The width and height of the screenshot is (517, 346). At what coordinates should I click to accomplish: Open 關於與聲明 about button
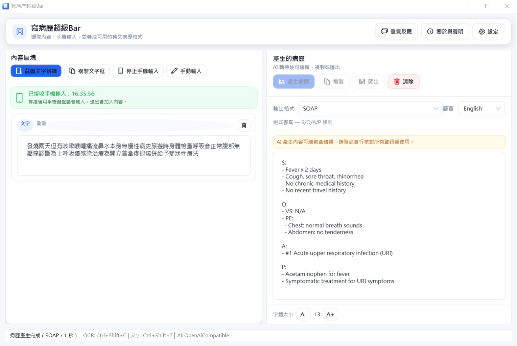click(445, 32)
